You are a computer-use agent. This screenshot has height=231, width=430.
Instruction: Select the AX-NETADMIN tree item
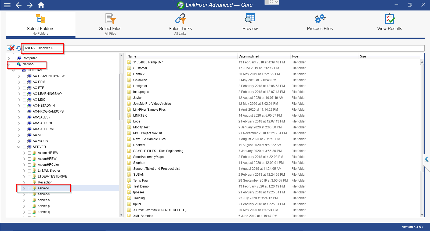tap(44, 106)
